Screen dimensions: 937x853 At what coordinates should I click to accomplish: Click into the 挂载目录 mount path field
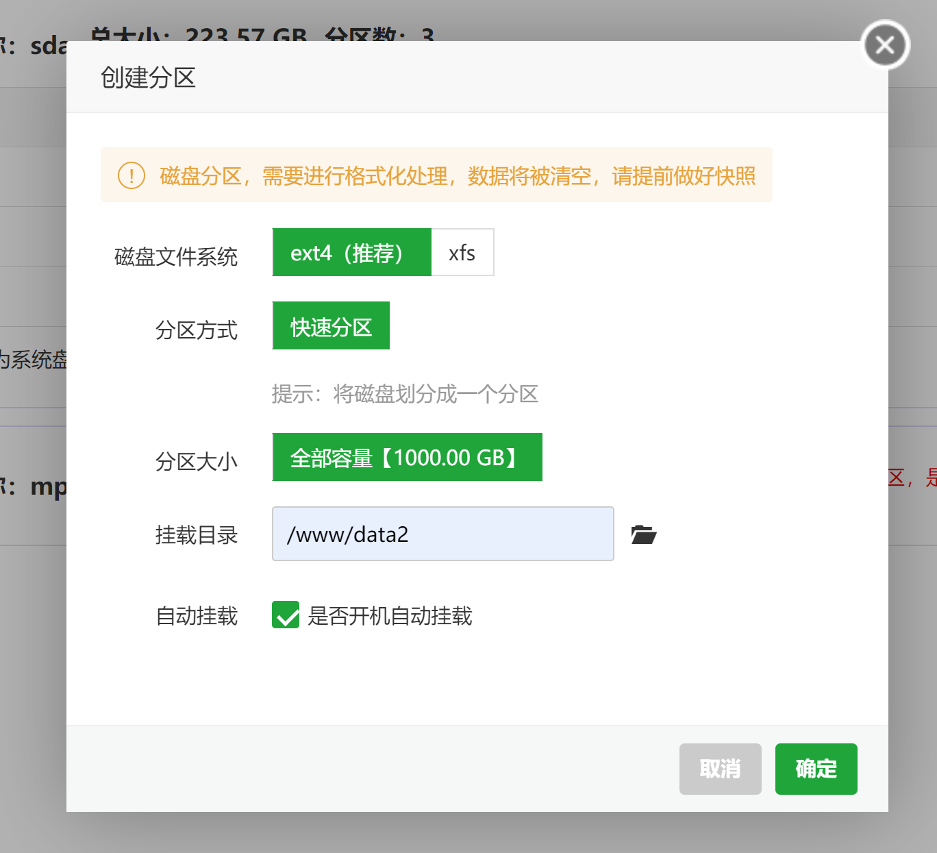point(442,534)
